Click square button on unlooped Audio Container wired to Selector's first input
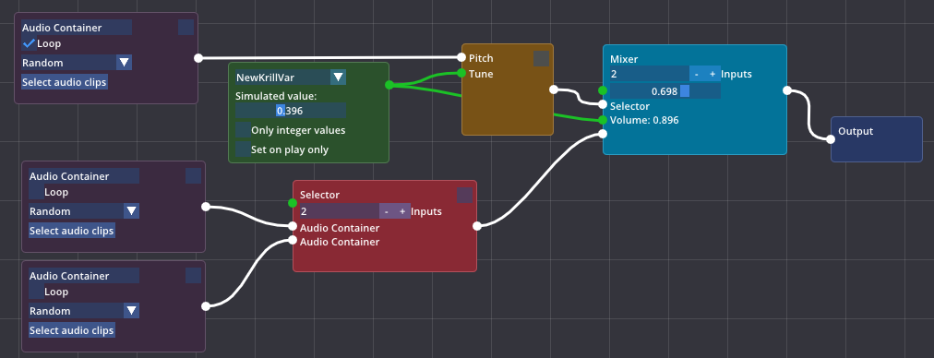 (x=193, y=175)
